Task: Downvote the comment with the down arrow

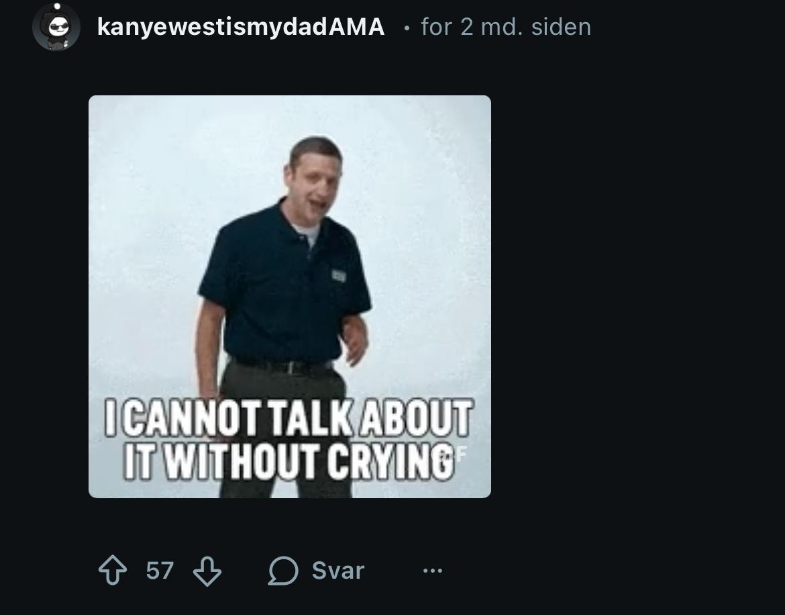Action: click(207, 571)
